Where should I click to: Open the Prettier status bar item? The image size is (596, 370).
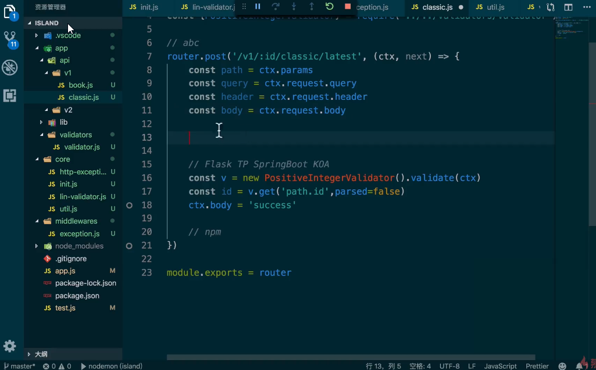[x=537, y=366]
